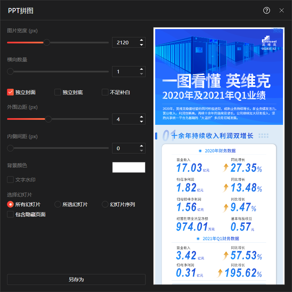This screenshot has height=292, width=292.
Task: Enable the 文字水印 checkbox
Action: click(10, 180)
